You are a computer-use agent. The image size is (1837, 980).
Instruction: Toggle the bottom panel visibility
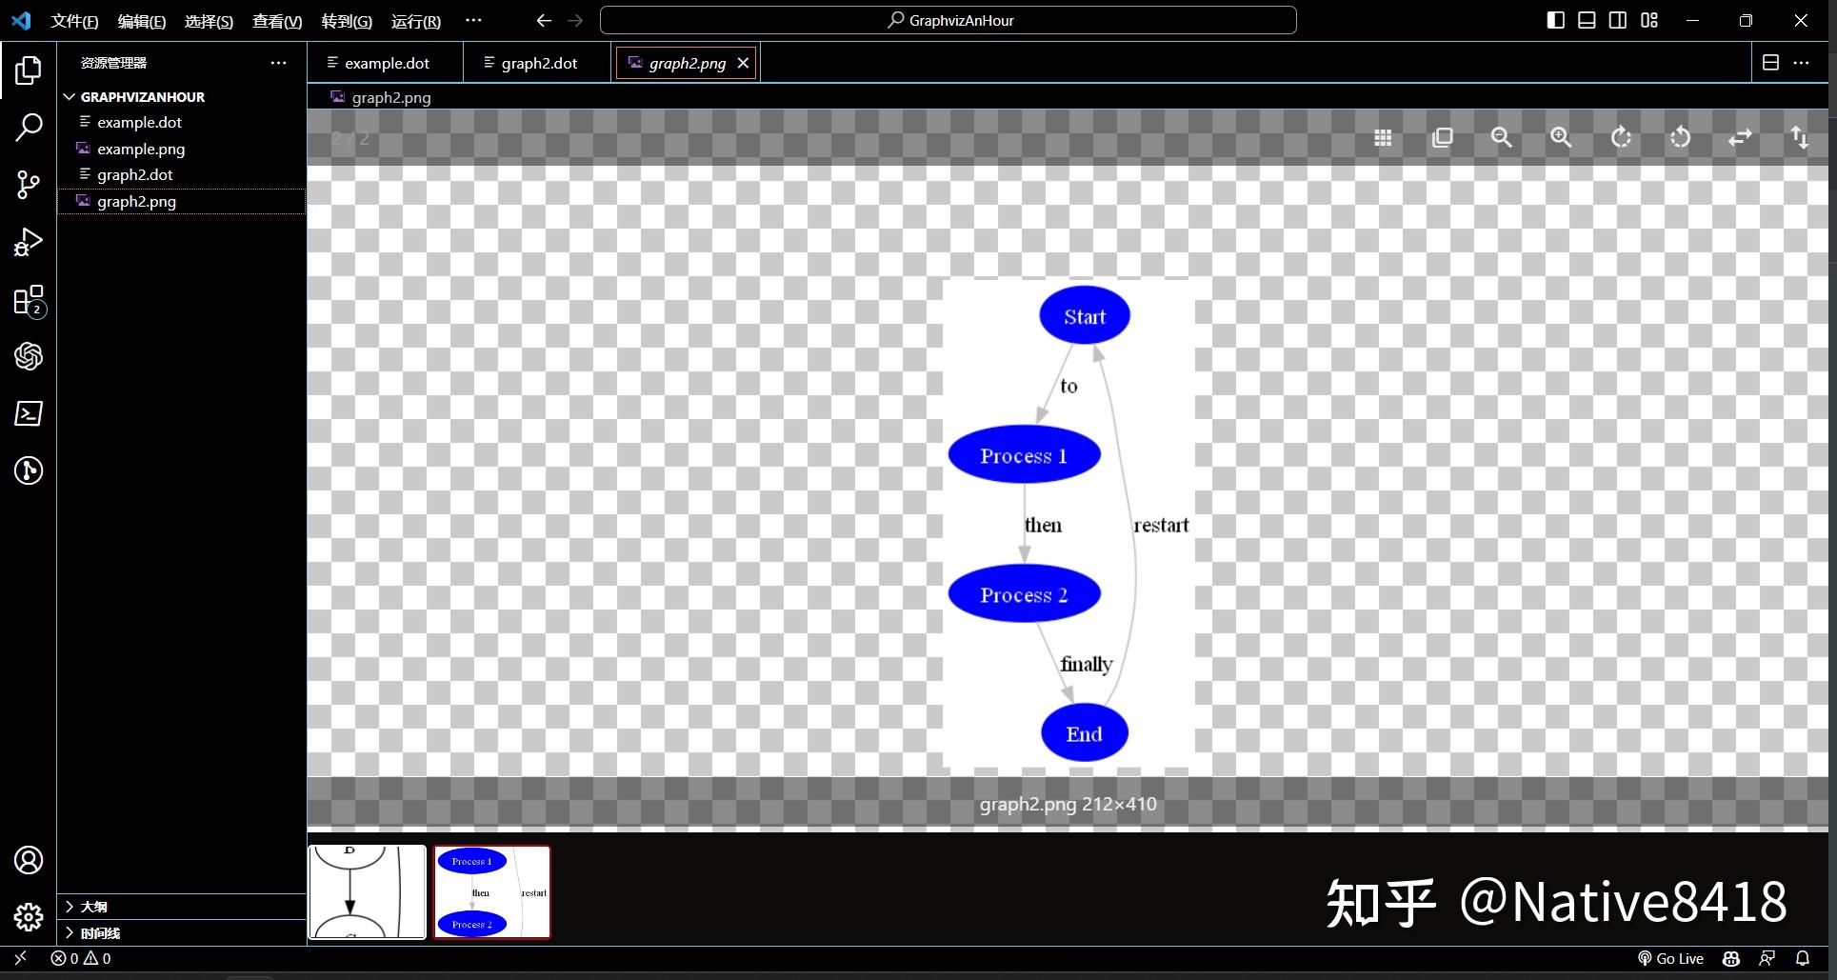pos(1586,19)
